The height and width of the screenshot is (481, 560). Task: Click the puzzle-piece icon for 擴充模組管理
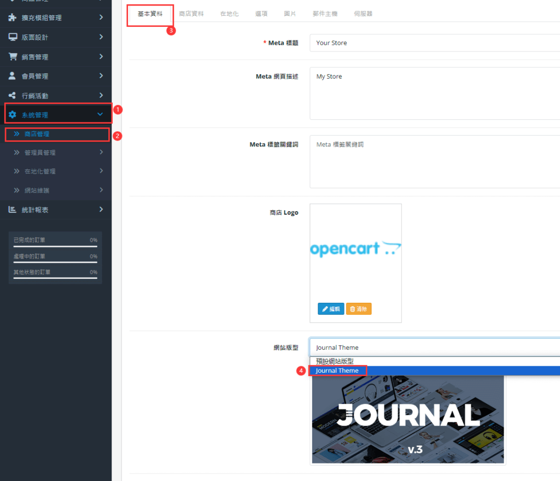tap(13, 17)
